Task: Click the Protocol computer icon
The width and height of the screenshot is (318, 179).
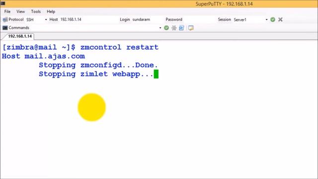Action: coord(5,19)
